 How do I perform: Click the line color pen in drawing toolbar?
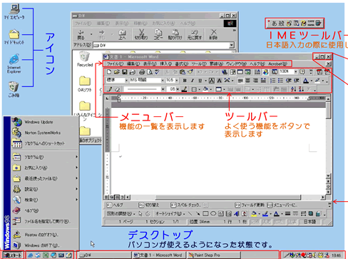(x=265, y=213)
